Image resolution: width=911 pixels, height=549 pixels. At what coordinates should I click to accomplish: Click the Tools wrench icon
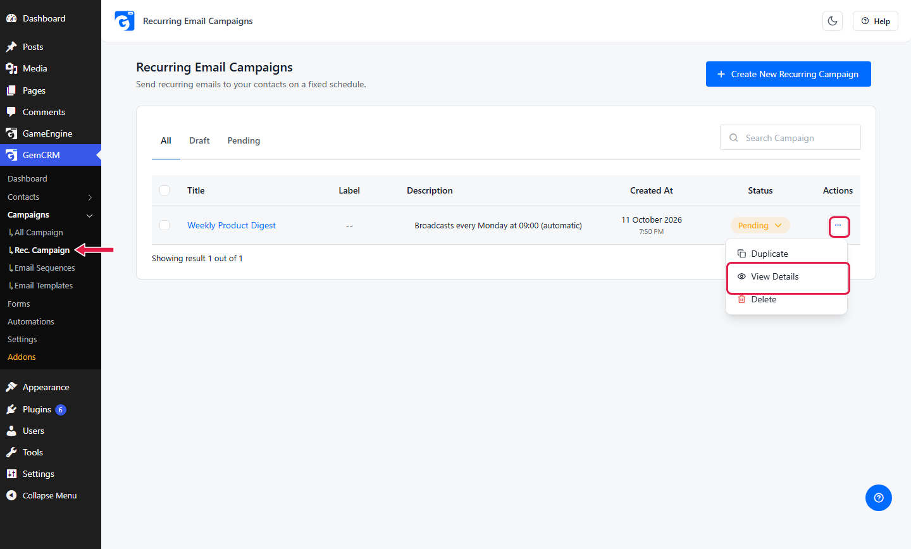click(11, 452)
